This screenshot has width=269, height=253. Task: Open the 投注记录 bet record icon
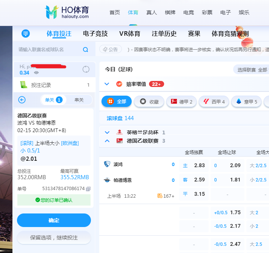[x=24, y=85]
